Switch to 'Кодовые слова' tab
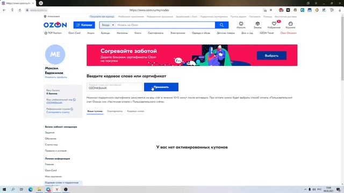Image resolution: width=344 pixels, height=193 pixels. click(135, 112)
